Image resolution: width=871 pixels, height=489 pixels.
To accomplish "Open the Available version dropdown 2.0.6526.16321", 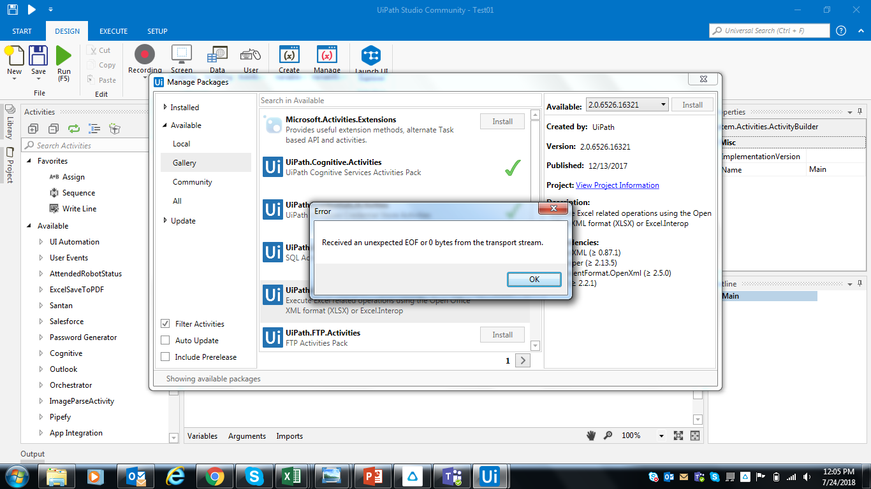I will coord(627,105).
